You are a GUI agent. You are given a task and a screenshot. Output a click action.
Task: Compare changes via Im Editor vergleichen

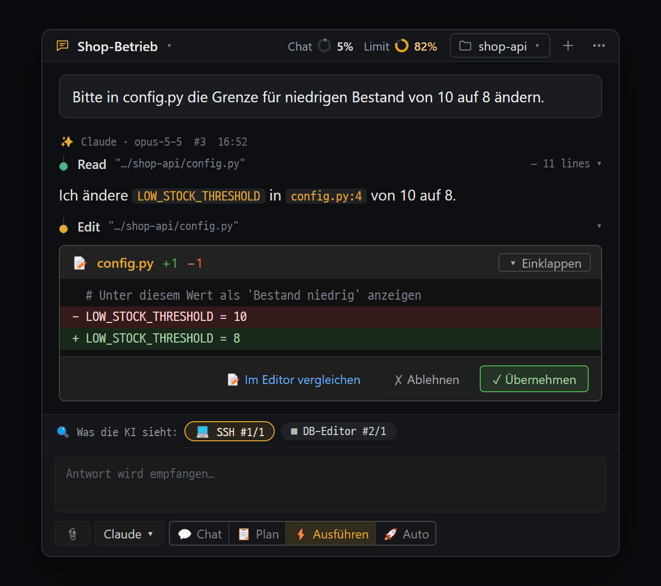pyautogui.click(x=294, y=379)
